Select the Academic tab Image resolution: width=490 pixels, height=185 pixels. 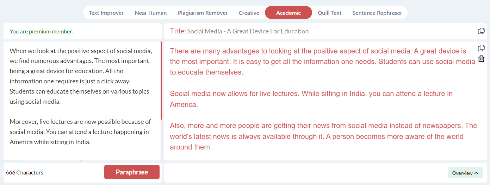click(x=289, y=13)
